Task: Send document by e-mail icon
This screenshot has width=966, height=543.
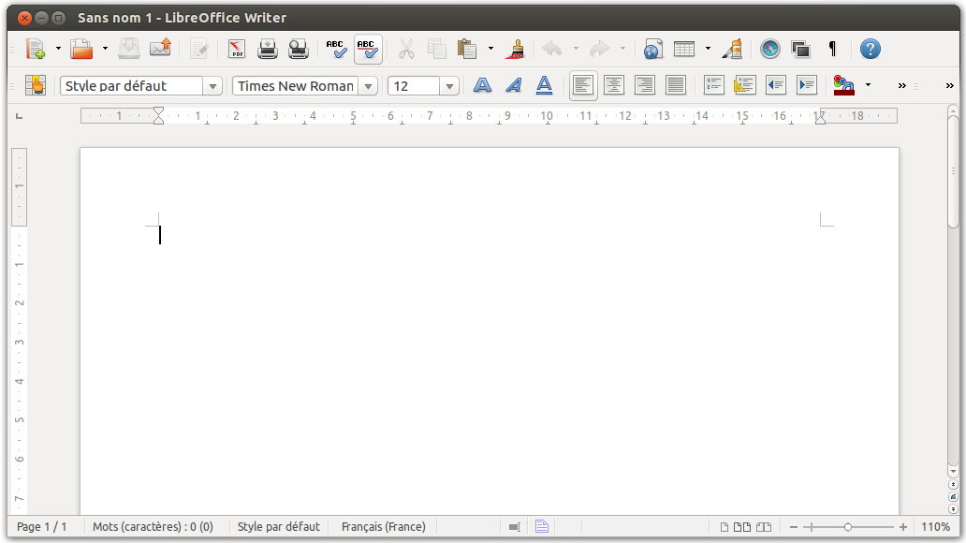Action: click(x=160, y=49)
